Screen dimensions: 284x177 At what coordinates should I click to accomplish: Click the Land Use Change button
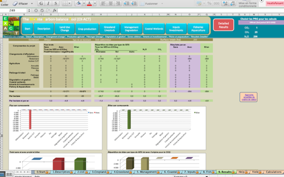[65, 29]
